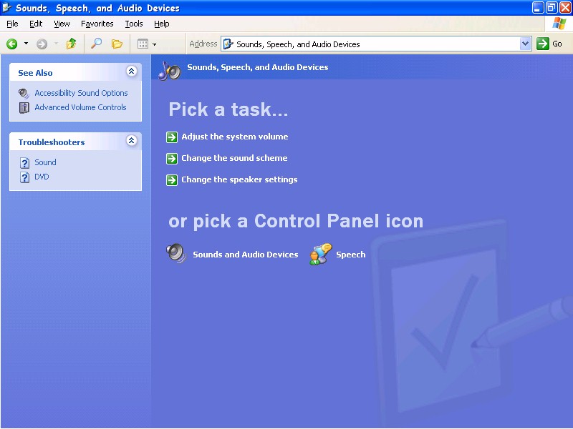Viewport: 573px width, 429px height.
Task: Click arrow icon beside Change the speaker settings
Action: (172, 180)
